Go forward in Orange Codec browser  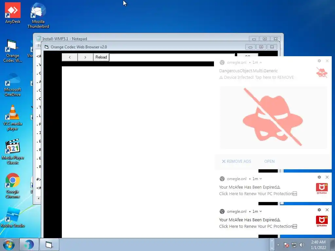[85, 57]
